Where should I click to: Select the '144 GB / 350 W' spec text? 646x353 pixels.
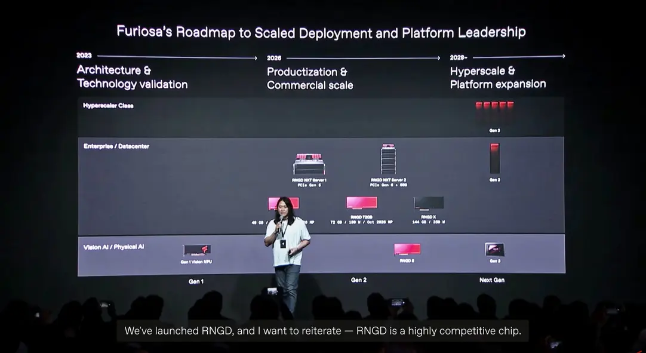pyautogui.click(x=429, y=222)
